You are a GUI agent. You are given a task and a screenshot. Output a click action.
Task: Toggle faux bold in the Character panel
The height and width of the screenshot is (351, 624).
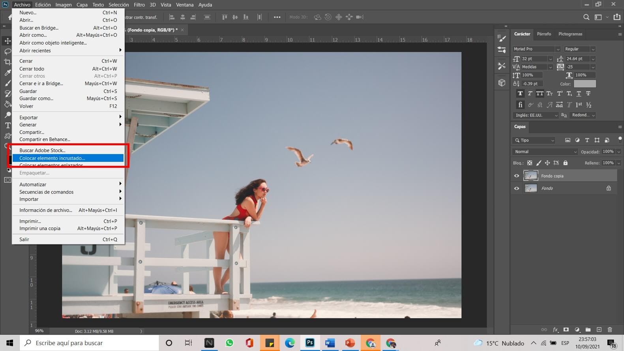[520, 94]
